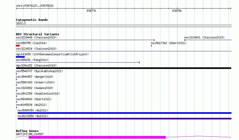This screenshot has height=140, width=239.
Task: Click the thin nsv3218448 variant line
Action: (85, 40)
